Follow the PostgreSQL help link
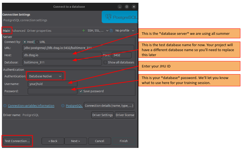241x149 pixels. click(x=74, y=106)
